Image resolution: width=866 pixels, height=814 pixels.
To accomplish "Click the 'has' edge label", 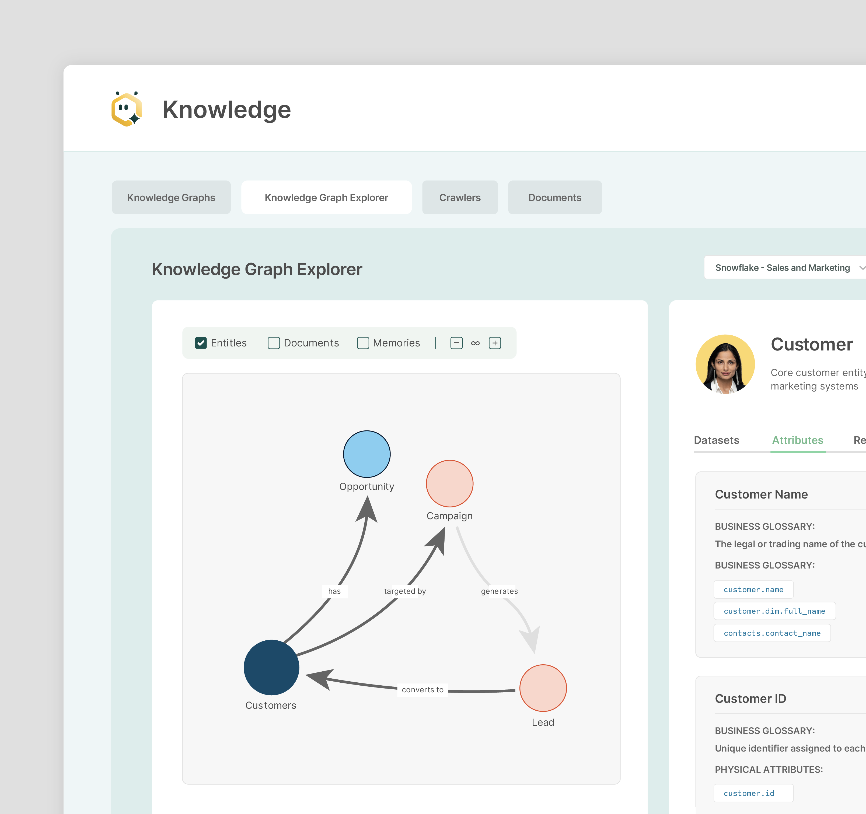I will [x=334, y=591].
